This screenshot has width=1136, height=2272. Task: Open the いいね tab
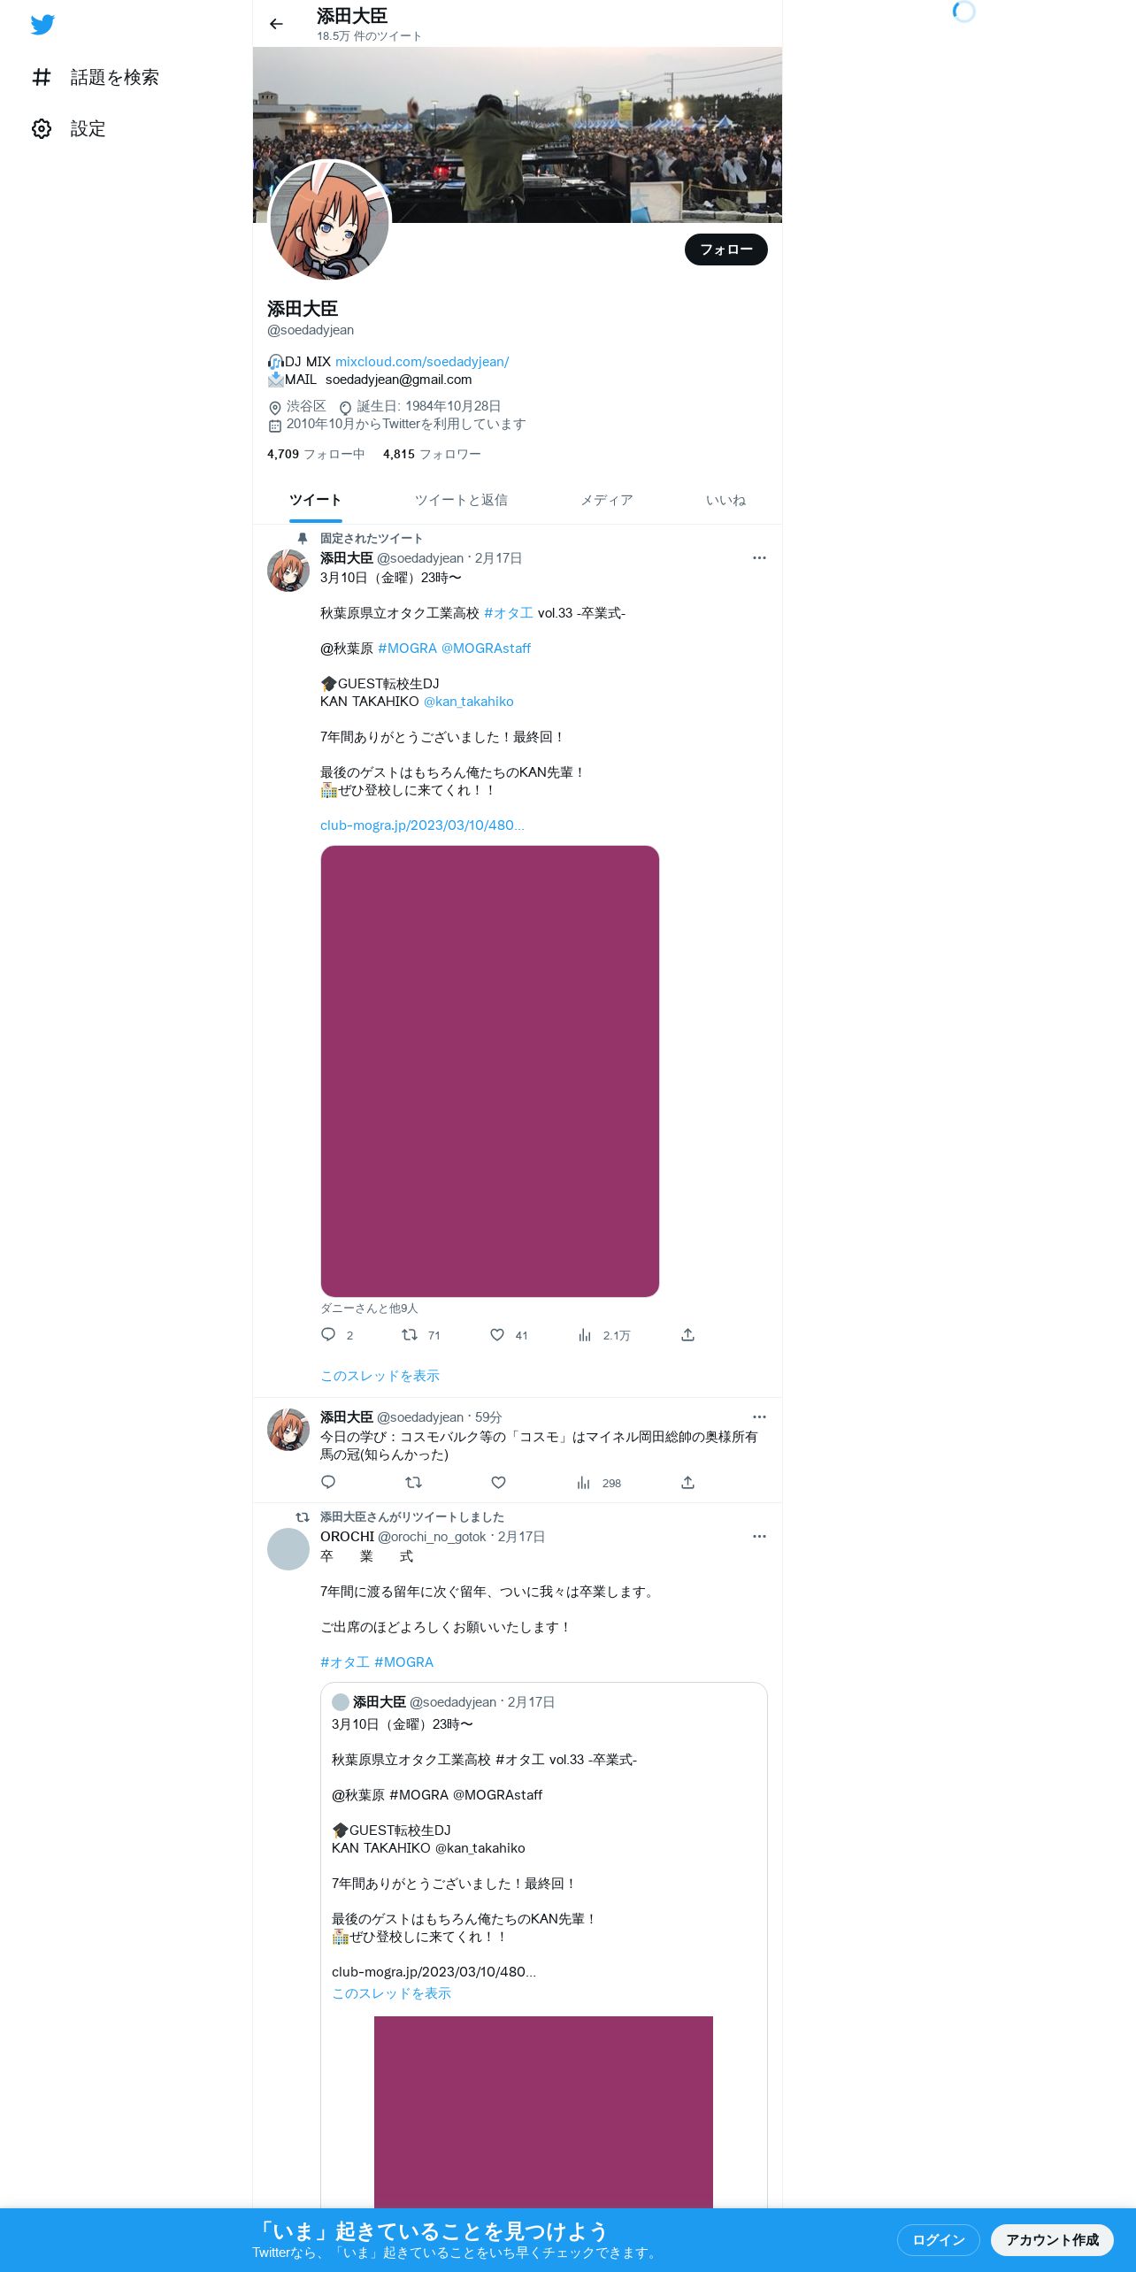(725, 500)
